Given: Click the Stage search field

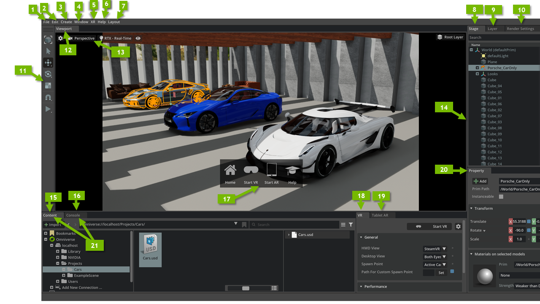Looking at the screenshot, I should 504,38.
